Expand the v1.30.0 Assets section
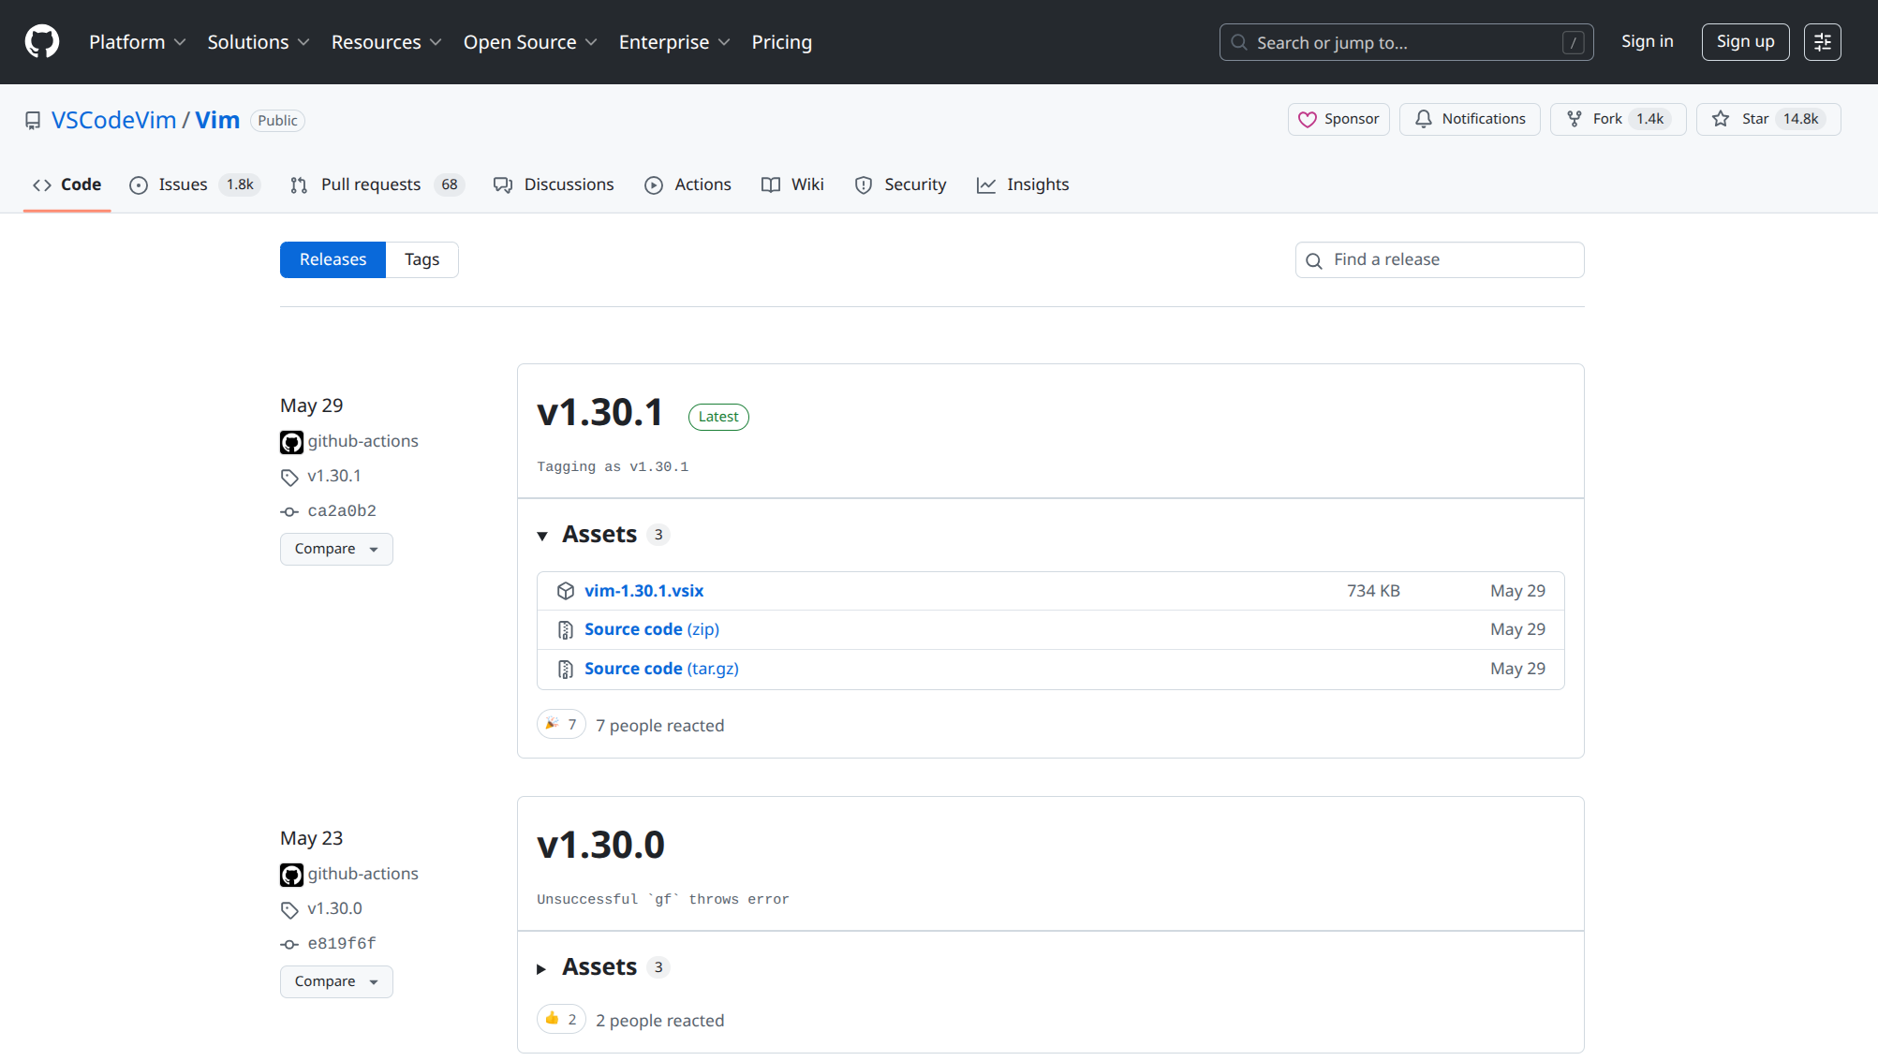 click(x=599, y=967)
